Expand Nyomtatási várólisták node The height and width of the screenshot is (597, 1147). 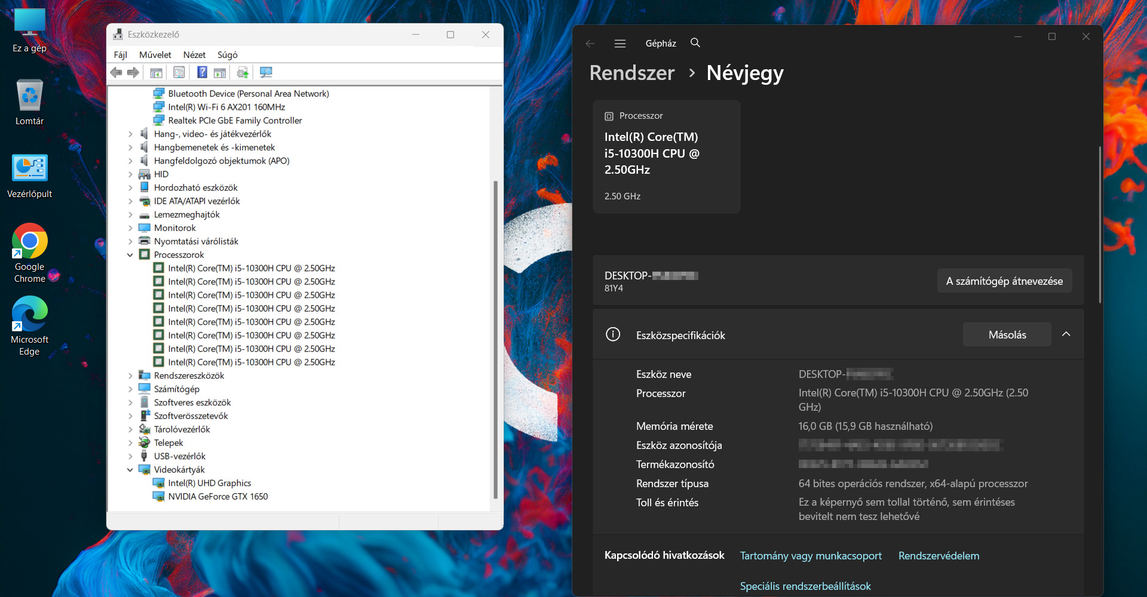(130, 241)
